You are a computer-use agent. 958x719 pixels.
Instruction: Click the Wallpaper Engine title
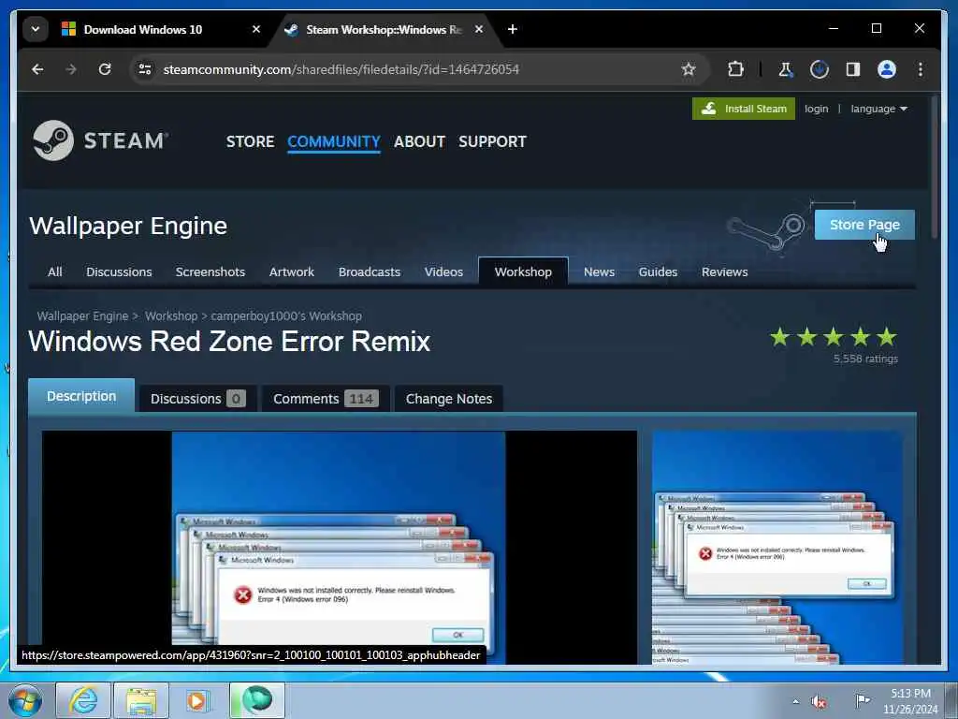(128, 226)
